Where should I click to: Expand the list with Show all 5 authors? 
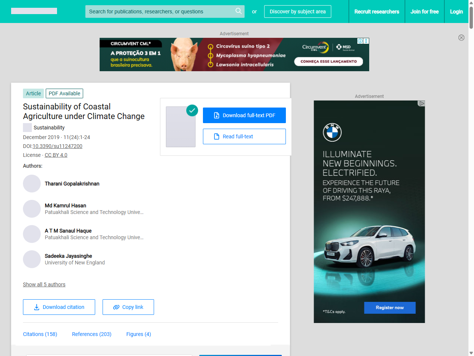[x=44, y=284]
